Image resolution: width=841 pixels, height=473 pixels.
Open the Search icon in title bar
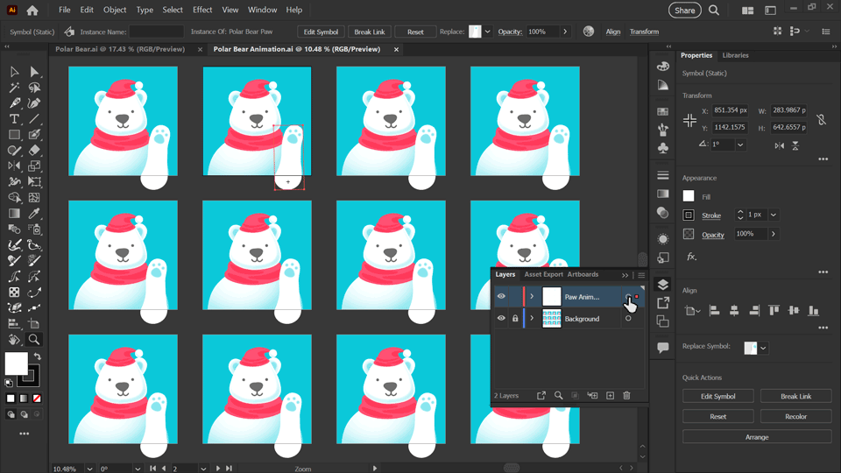[x=714, y=11]
